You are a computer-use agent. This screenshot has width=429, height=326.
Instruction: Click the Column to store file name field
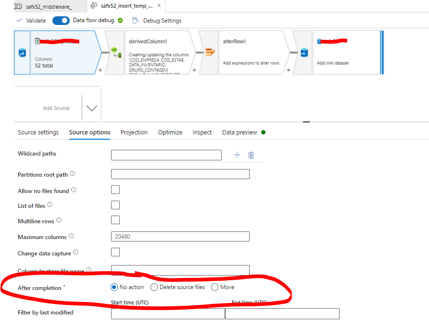coord(180,270)
